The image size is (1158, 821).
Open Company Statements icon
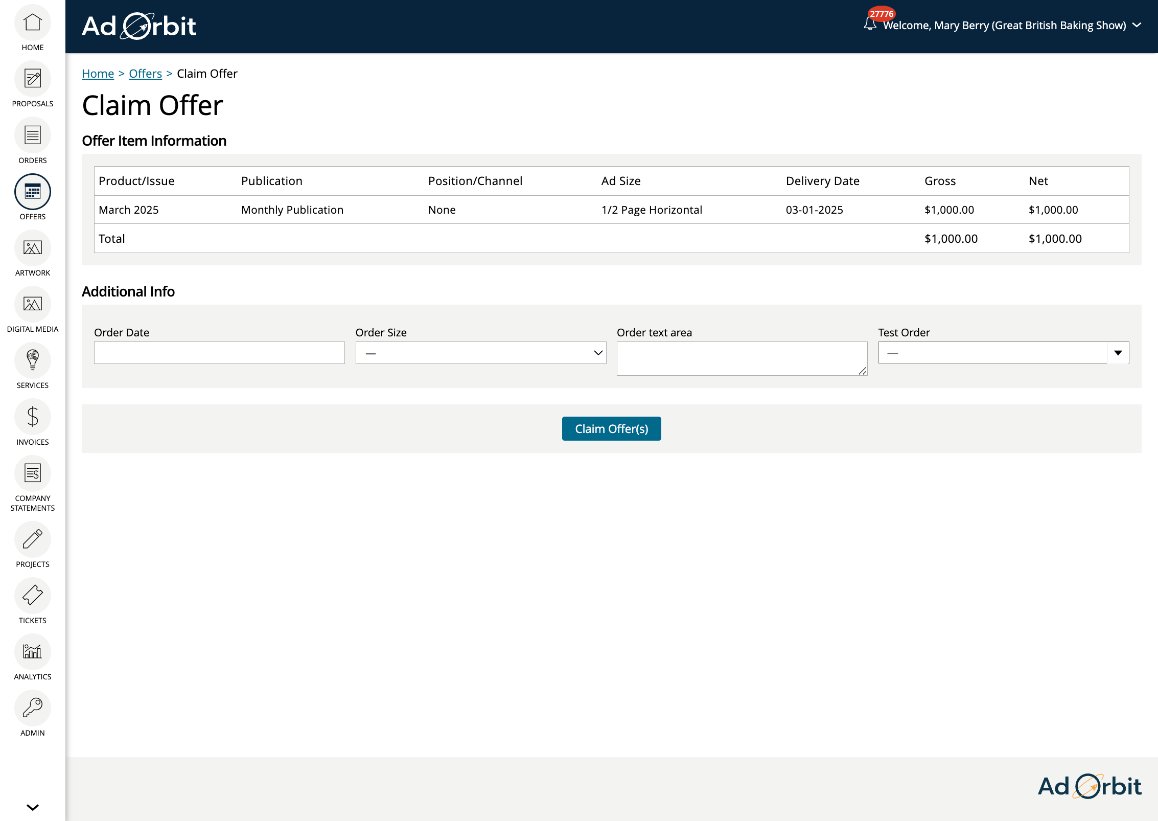33,473
